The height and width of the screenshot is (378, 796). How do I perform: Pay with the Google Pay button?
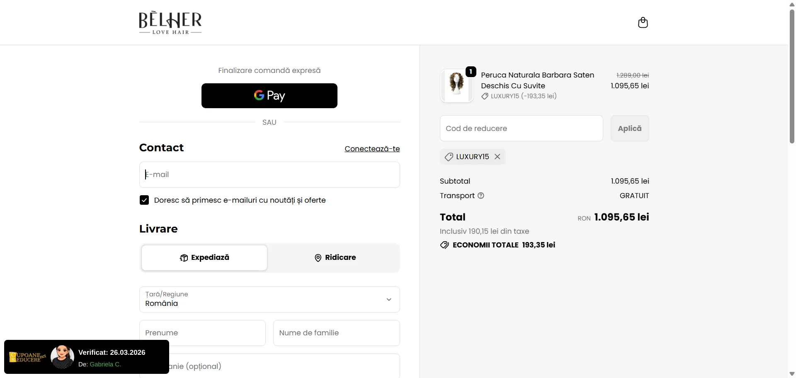269,96
